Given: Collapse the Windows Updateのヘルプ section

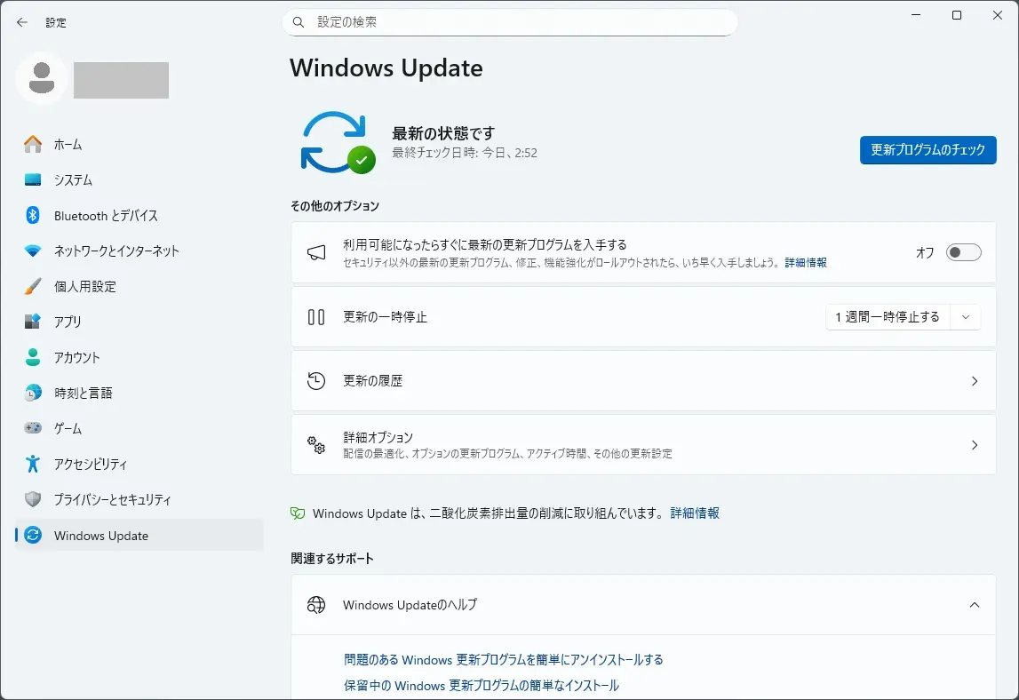Looking at the screenshot, I should tap(974, 605).
